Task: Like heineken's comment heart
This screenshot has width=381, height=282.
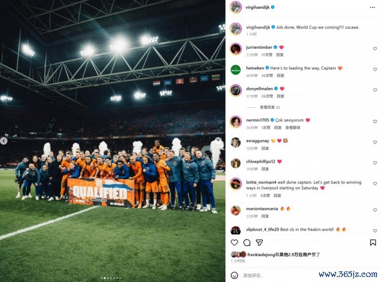Action: tap(375, 69)
